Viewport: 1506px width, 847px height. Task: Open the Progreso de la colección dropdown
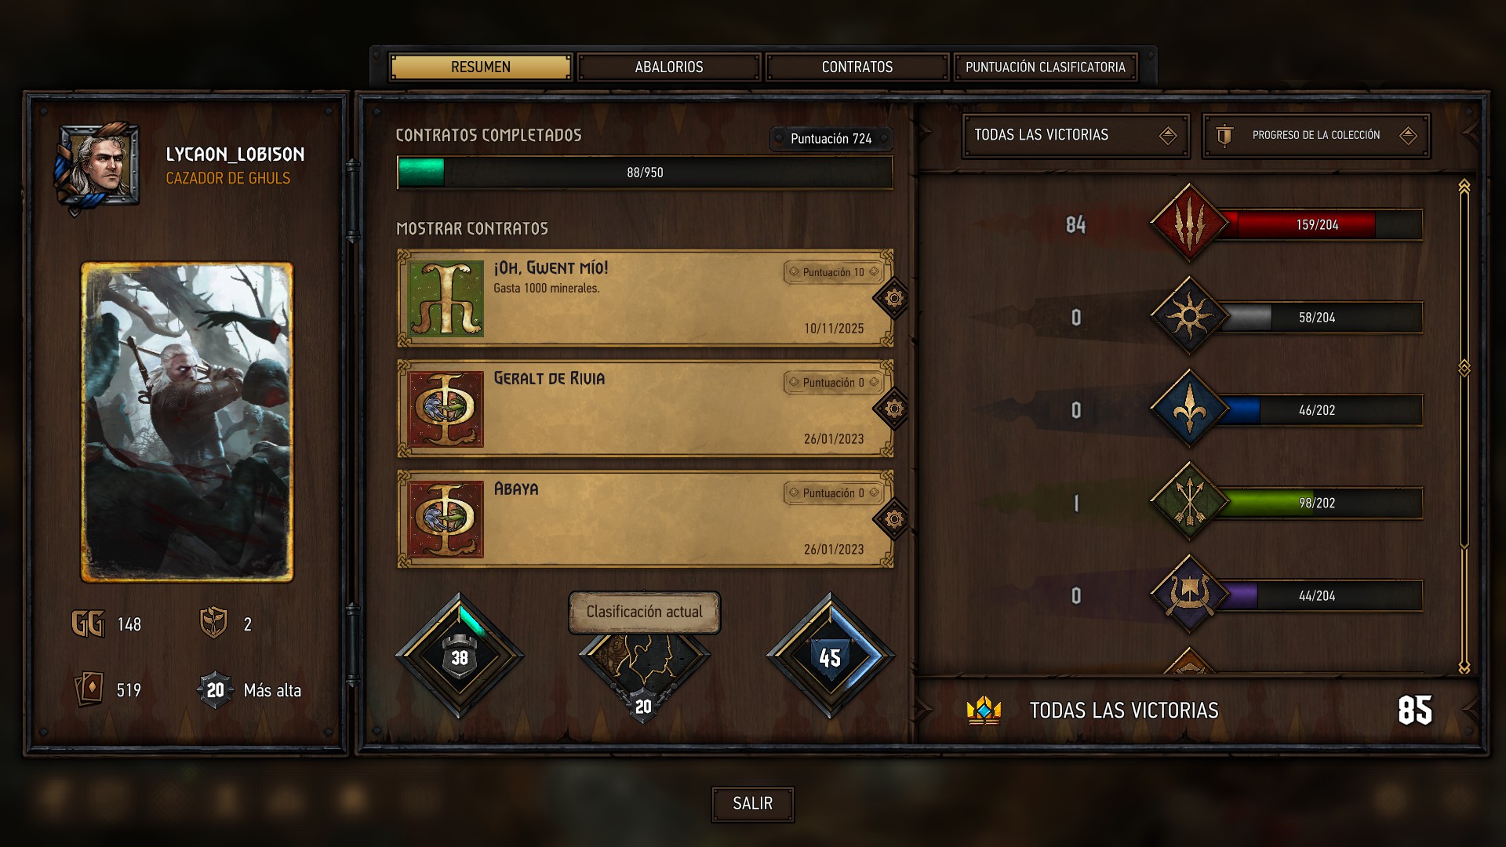1316,136
